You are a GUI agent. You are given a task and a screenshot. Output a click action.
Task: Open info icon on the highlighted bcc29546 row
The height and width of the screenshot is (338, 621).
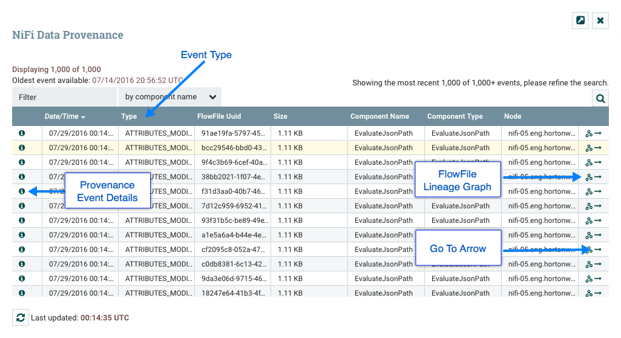tap(22, 148)
